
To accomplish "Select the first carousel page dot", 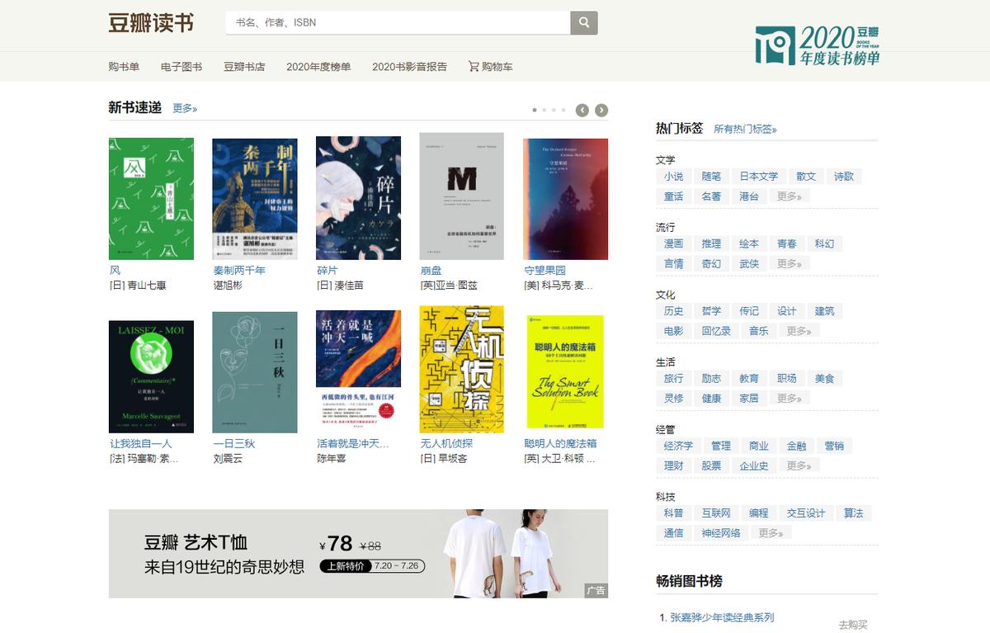I will coord(535,110).
